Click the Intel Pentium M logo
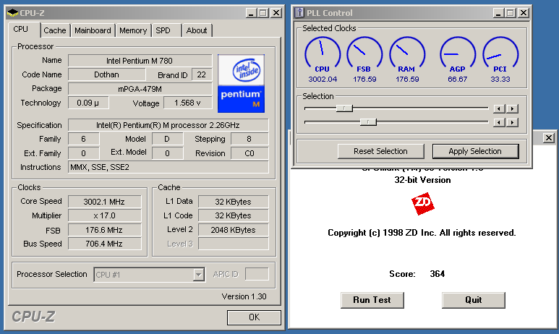Screen dimensions: 559x334 click(241, 83)
